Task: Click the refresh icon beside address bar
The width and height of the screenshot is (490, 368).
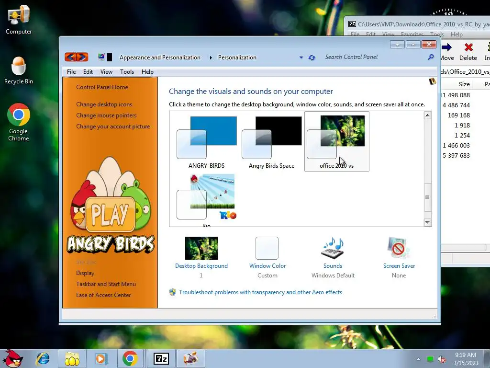Action: coord(312,57)
